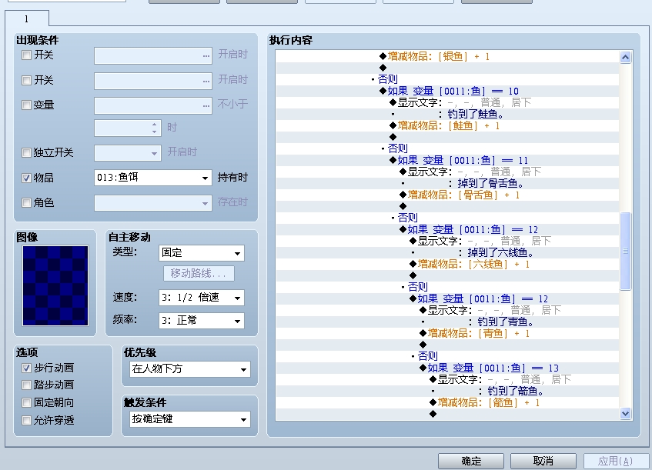Screen dimensions: 652x470
Task: Click the command list scroll up arrow
Action: coord(625,58)
